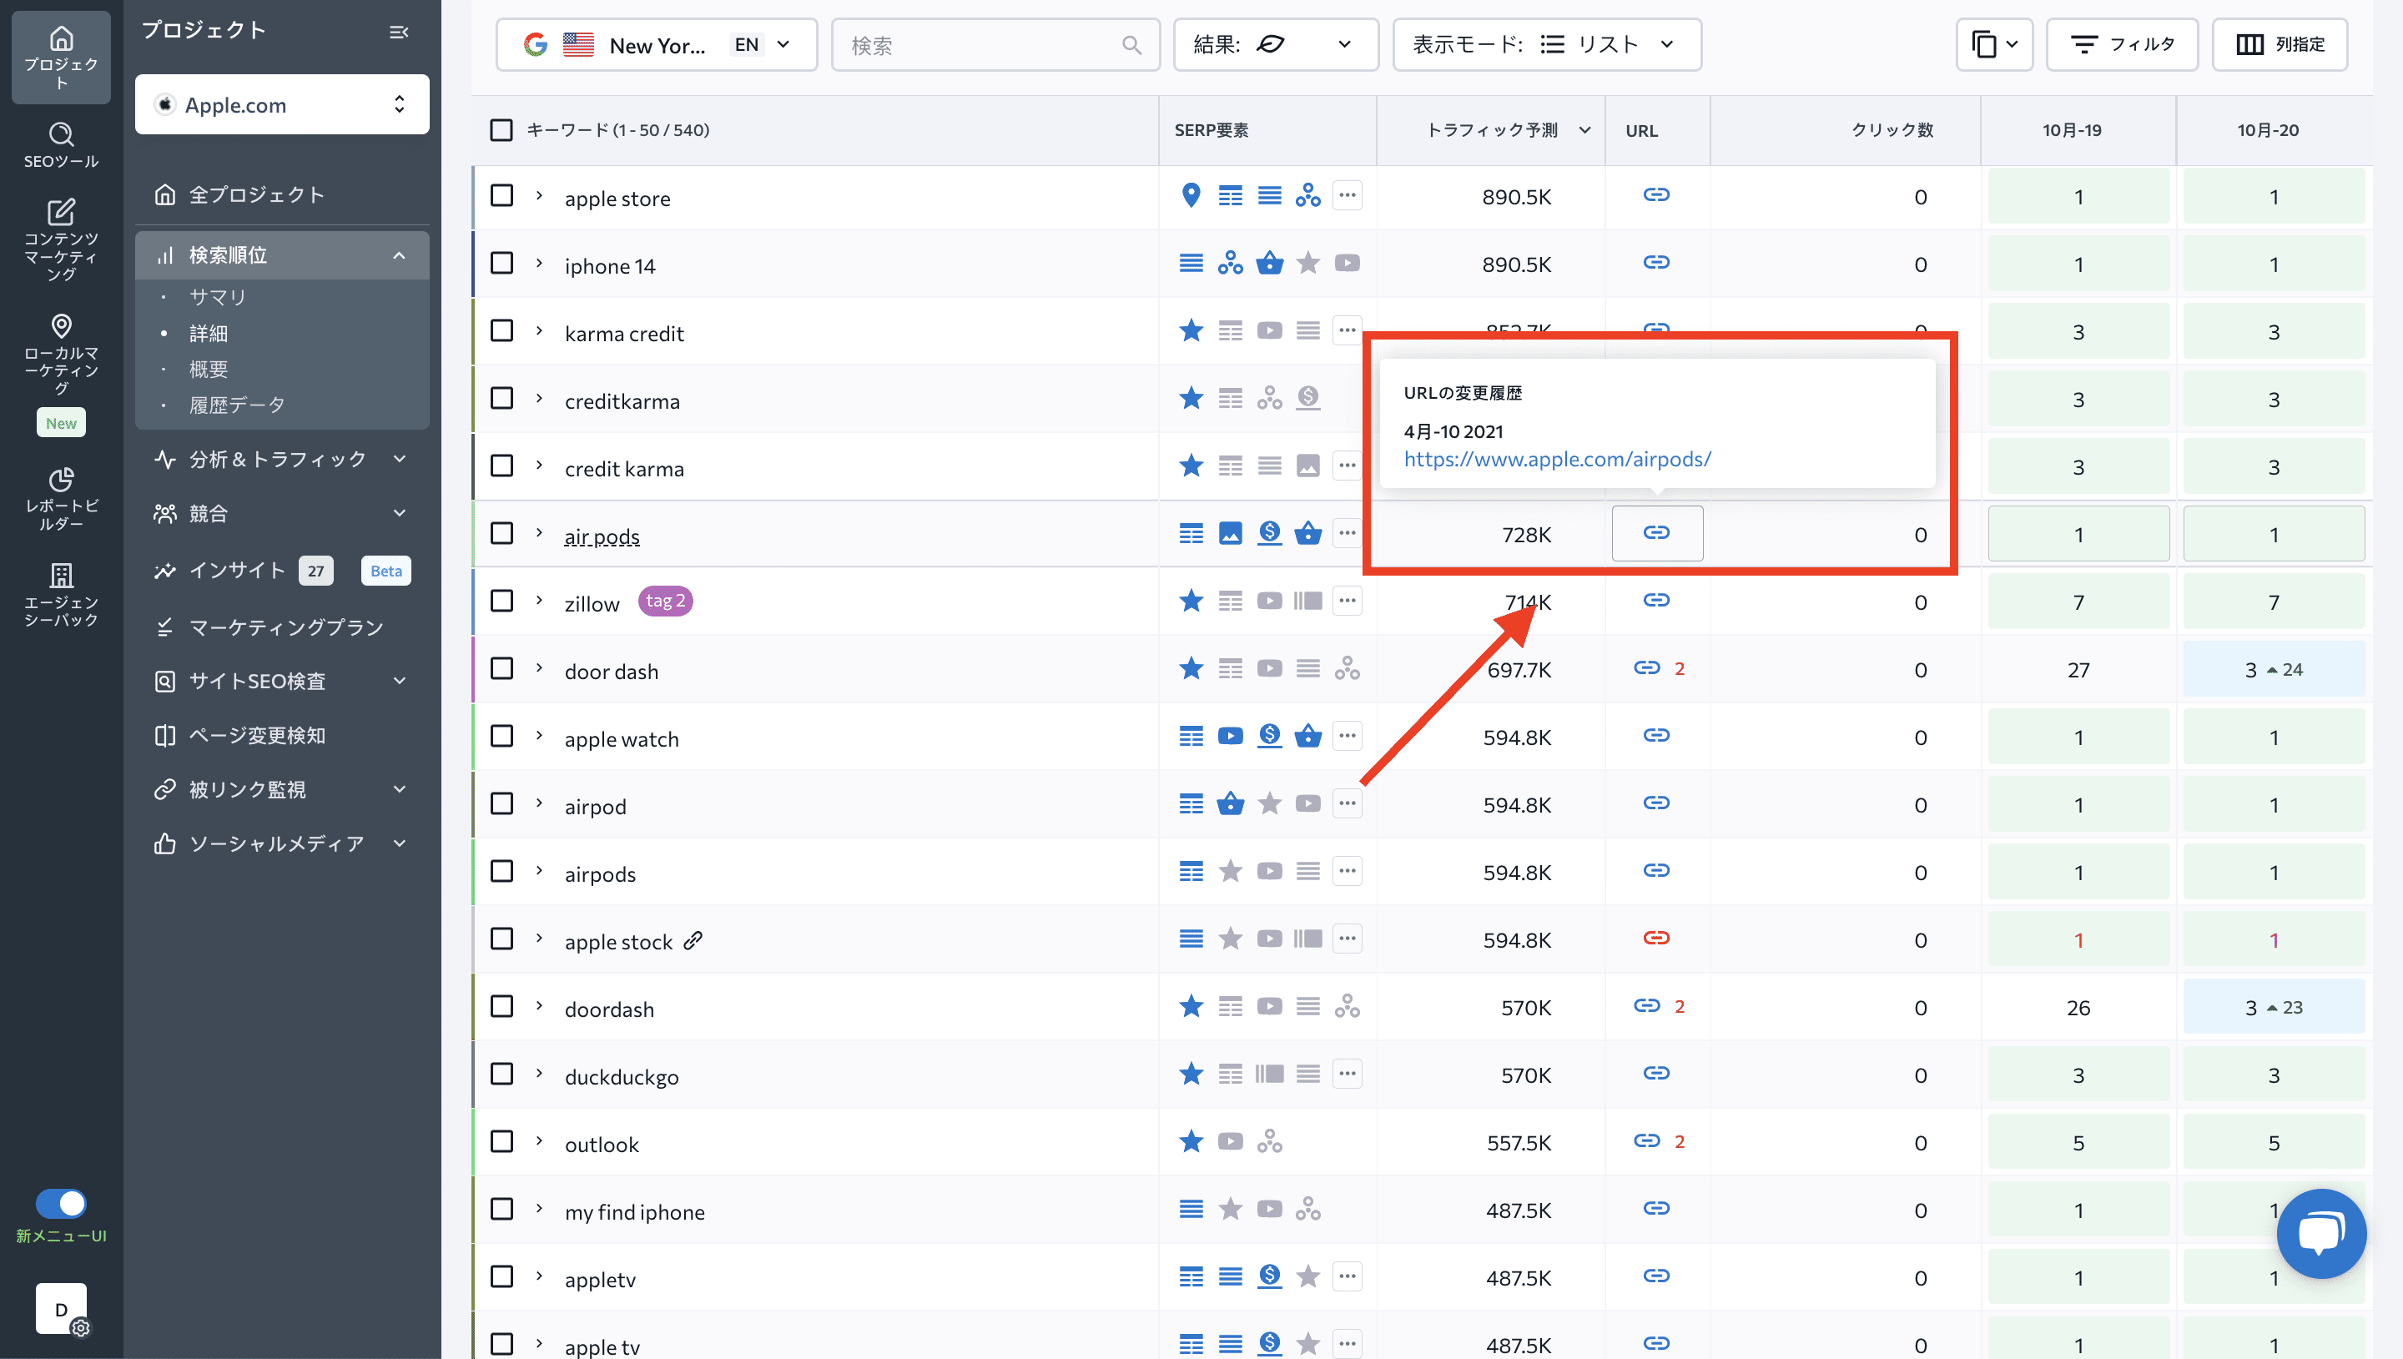Open the SEOツール sidebar icon
Screen dimensions: 2403x1359
point(61,144)
